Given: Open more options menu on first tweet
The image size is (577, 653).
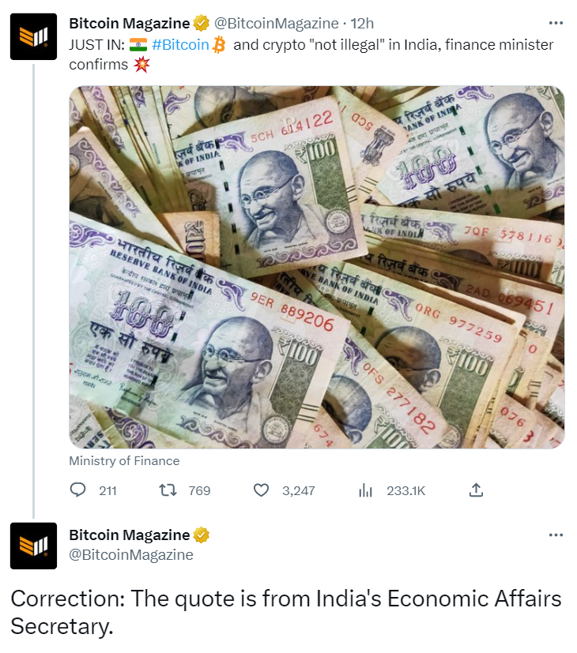Looking at the screenshot, I should (x=556, y=24).
